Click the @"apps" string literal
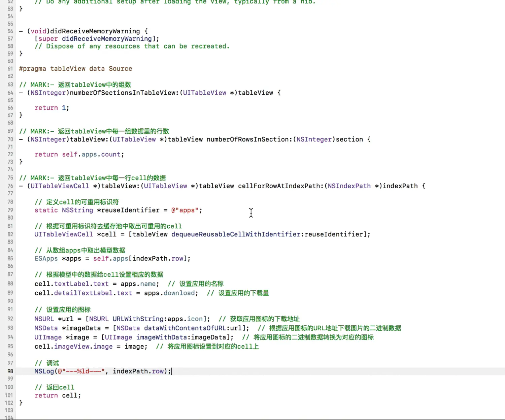 pos(185,210)
